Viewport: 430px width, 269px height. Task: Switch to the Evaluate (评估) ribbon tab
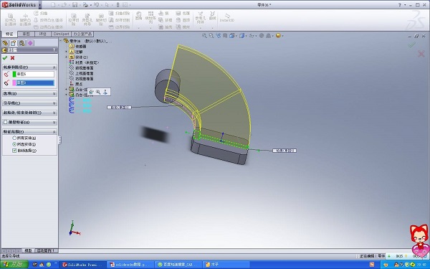(43, 34)
